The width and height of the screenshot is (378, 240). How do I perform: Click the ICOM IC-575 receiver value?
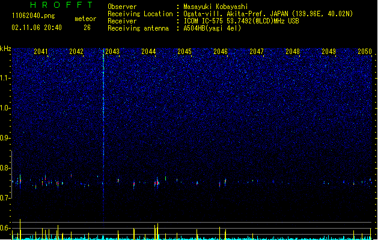click(241, 21)
